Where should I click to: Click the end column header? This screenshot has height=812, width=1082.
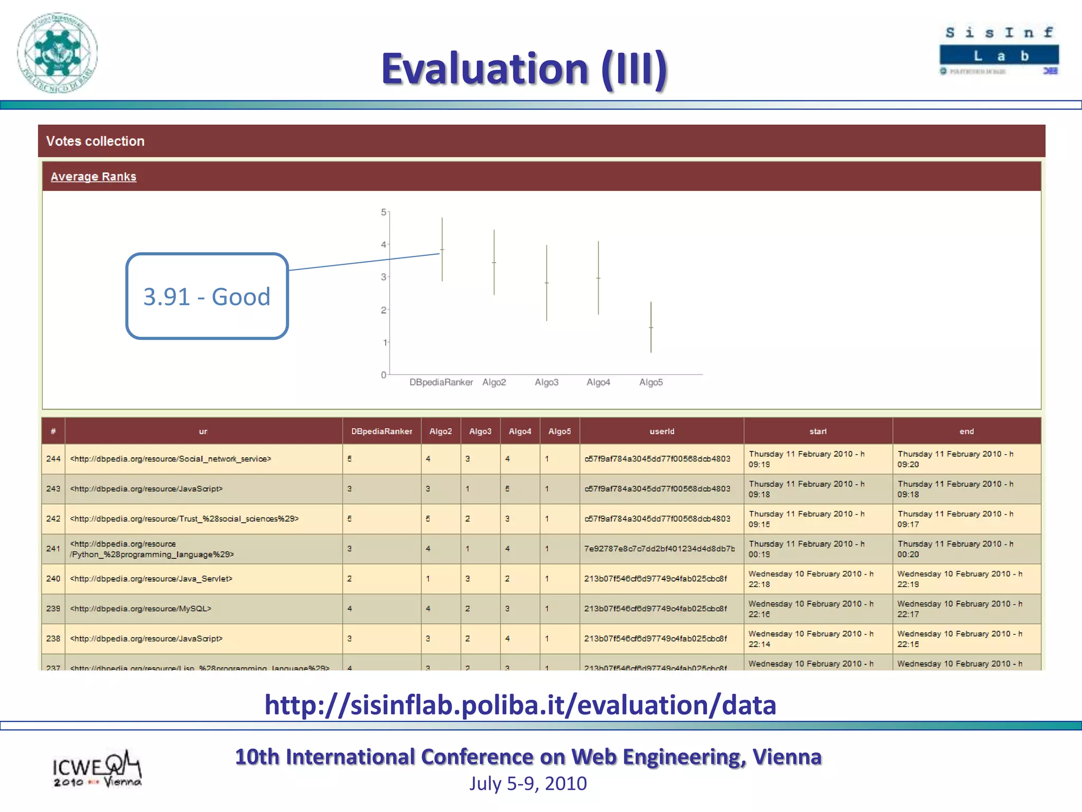point(966,431)
